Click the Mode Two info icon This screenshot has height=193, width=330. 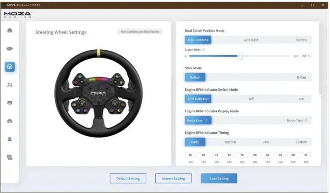click(x=307, y=121)
